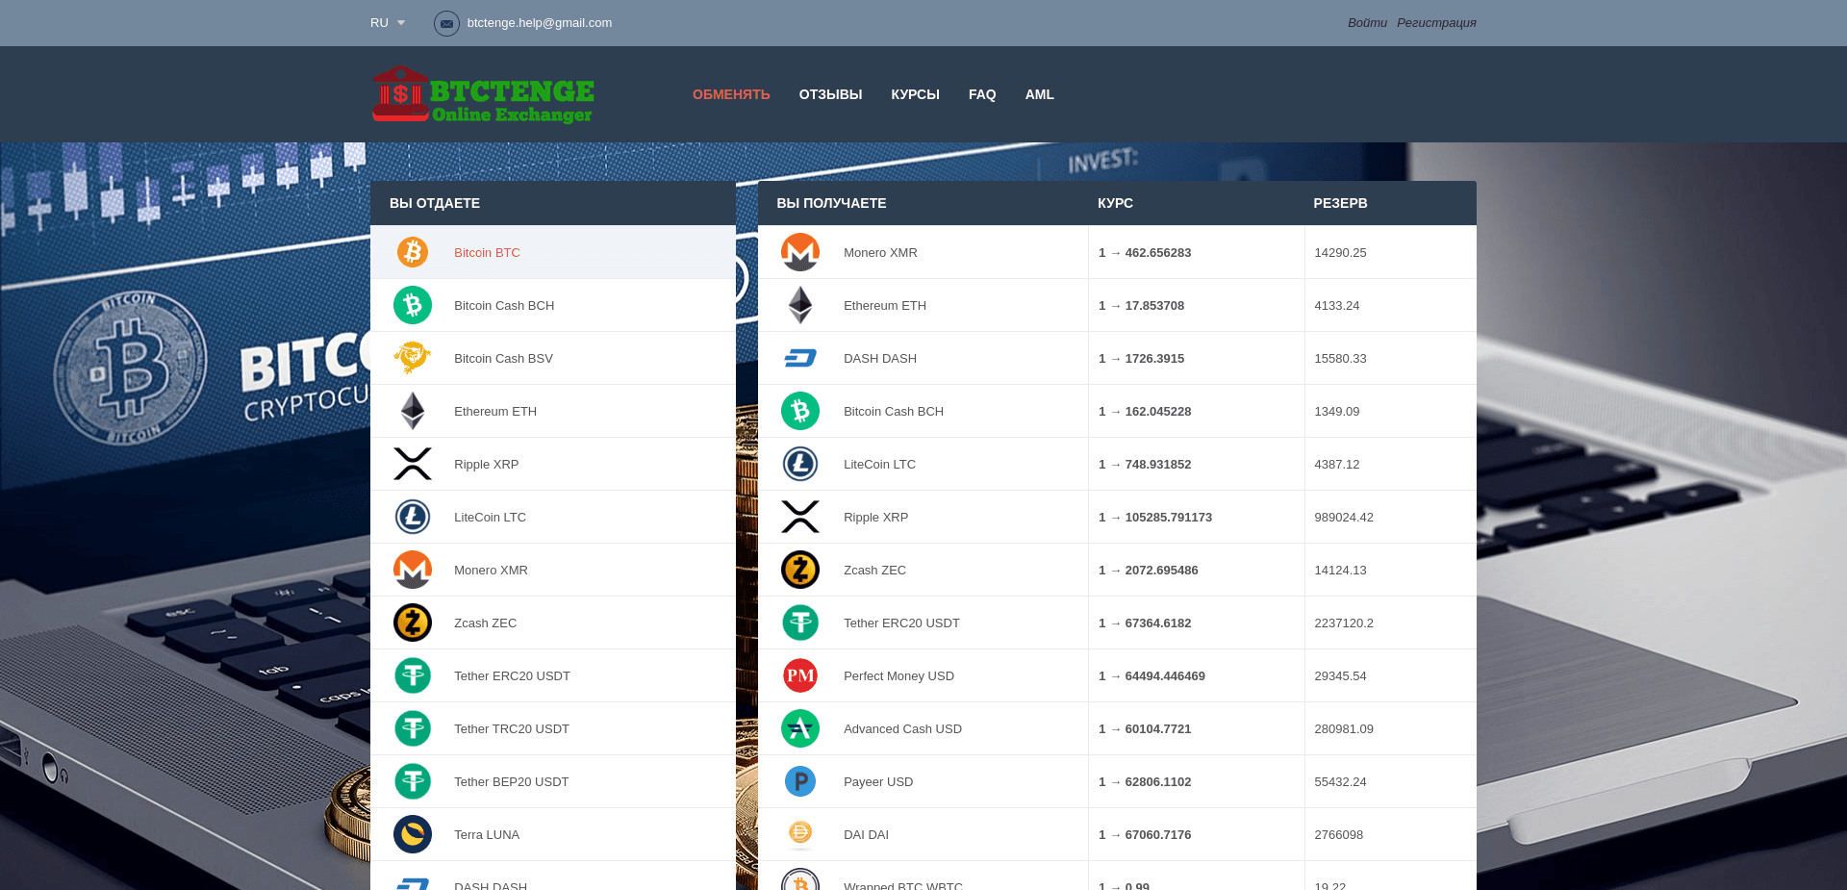Switch to the КУРСЫ page
This screenshot has width=1847, height=890.
[x=915, y=94]
